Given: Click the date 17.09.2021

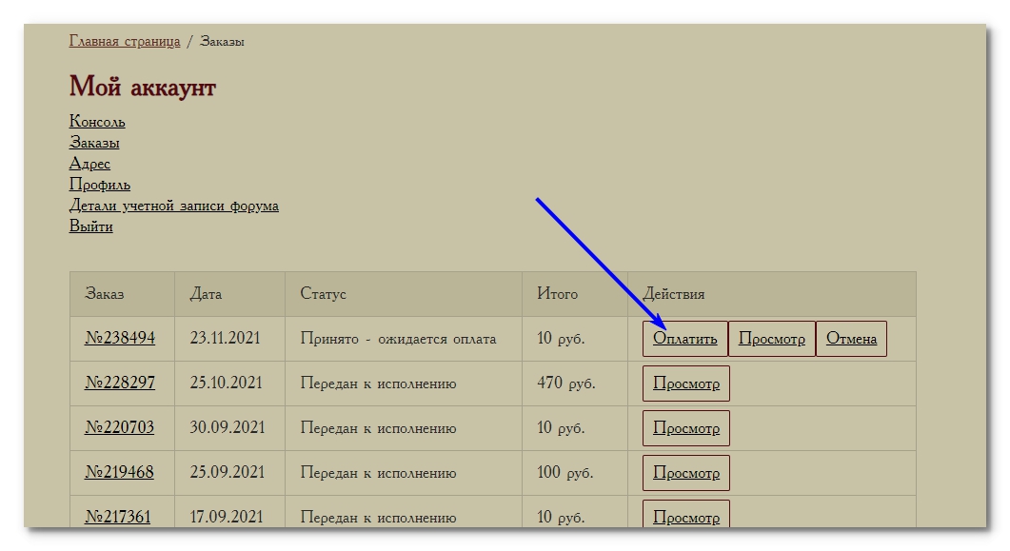Looking at the screenshot, I should coord(227,517).
